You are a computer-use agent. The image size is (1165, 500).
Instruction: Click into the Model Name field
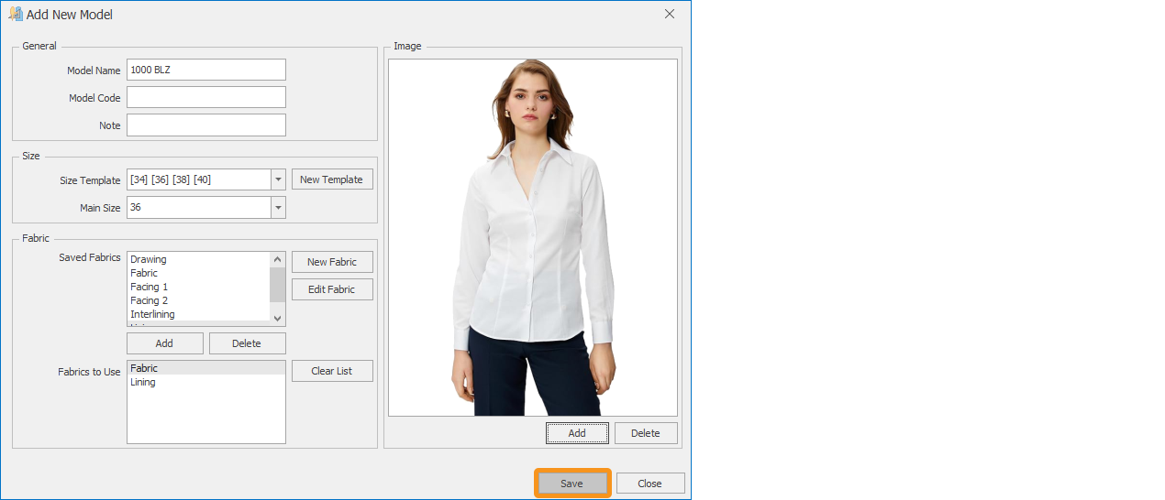click(205, 70)
